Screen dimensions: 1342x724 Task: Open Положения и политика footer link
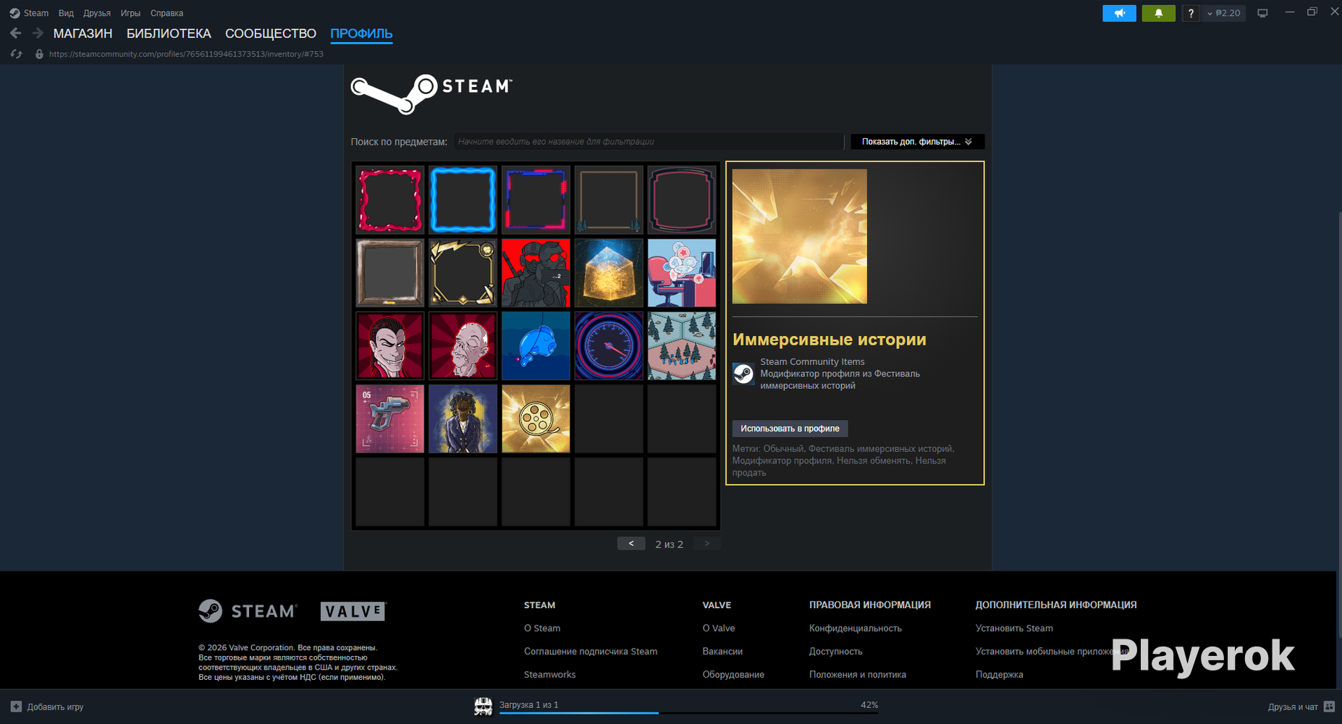point(858,675)
